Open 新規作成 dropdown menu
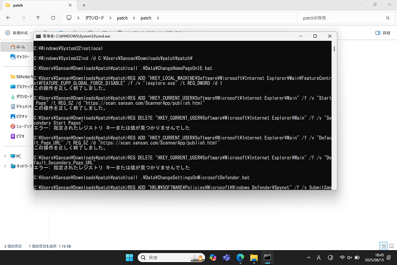This screenshot has width=397, height=265. tap(18, 33)
